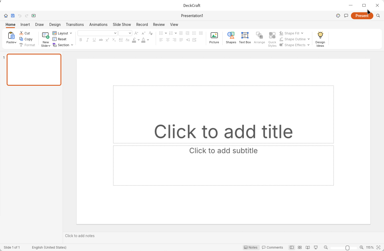Open the Transitions tab
The height and width of the screenshot is (251, 384).
pyautogui.click(x=75, y=25)
